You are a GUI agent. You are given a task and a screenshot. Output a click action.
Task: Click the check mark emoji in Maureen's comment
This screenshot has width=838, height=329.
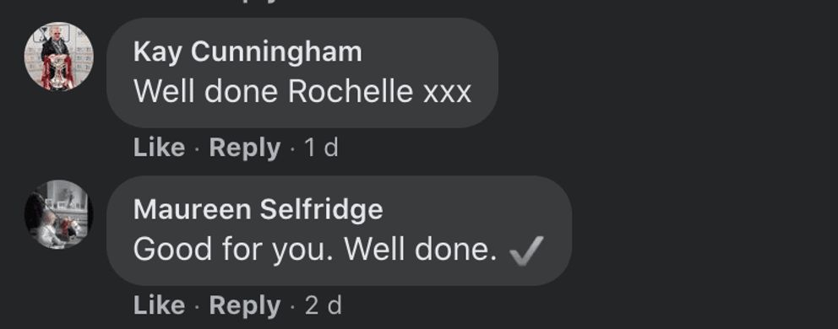pyautogui.click(x=526, y=251)
